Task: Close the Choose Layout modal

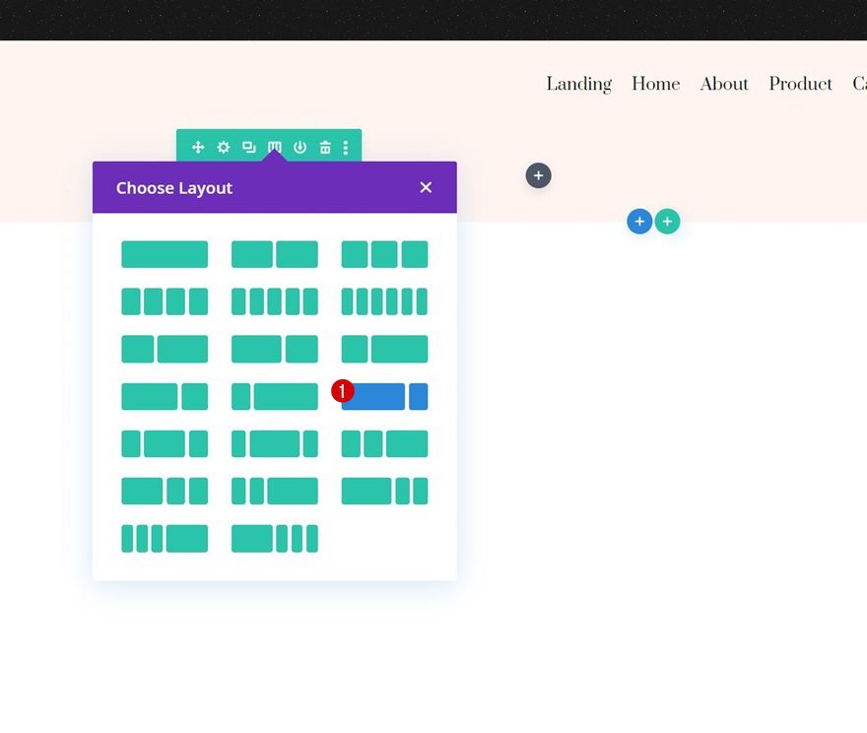Action: click(426, 187)
